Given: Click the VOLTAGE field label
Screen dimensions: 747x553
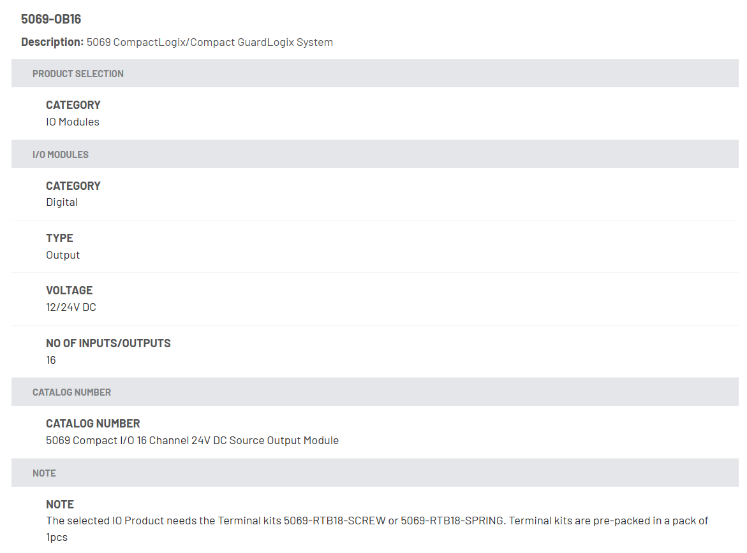Looking at the screenshot, I should (x=69, y=291).
